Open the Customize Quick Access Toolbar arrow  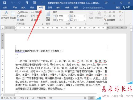point(42,3)
